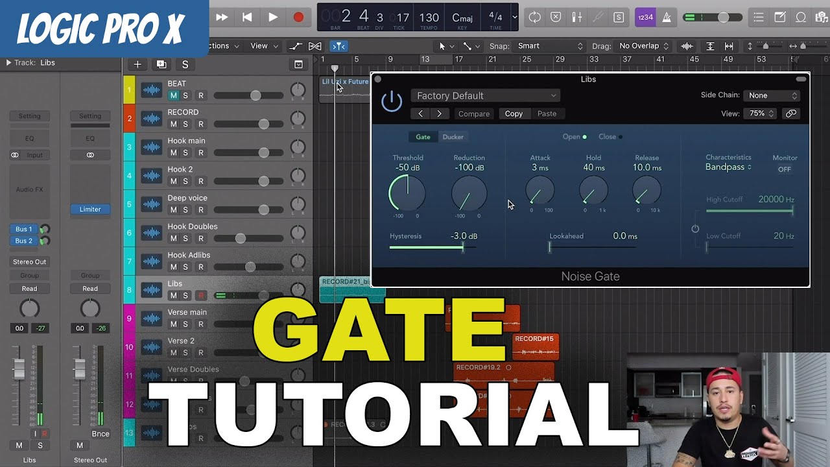Adjust the master volume slider in control bar
The image size is (830, 467).
click(712, 18)
